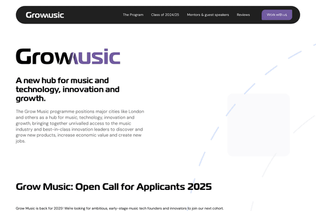This screenshot has height=211, width=316.
Task: Click the 'Open Call for Applicants 2025' heading
Action: tap(144, 186)
